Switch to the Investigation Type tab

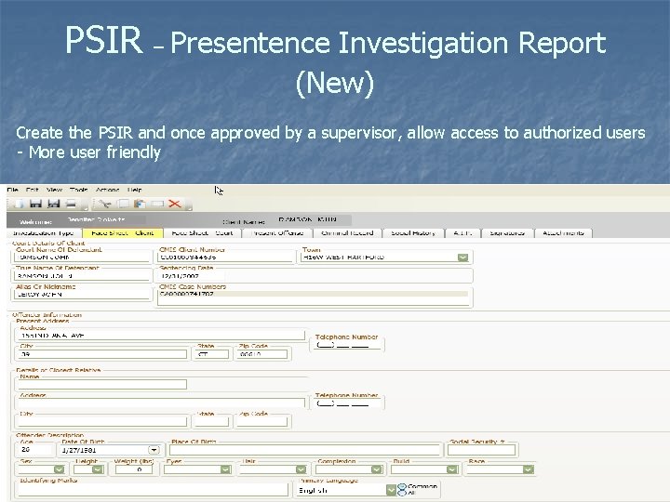[x=43, y=233]
